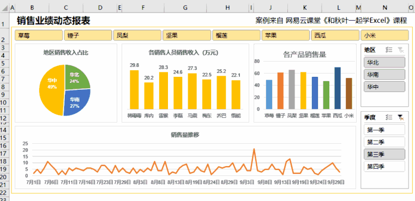Click the 华北 24% pie slice
The height and width of the screenshot is (201, 415).
77,77
